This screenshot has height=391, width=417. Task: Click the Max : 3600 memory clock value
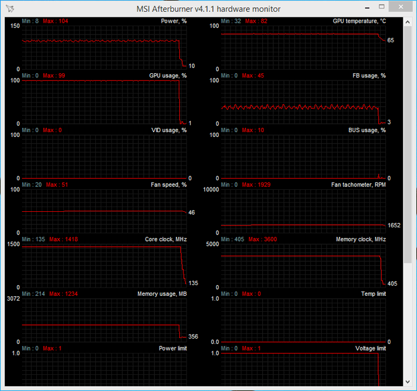pyautogui.click(x=263, y=239)
